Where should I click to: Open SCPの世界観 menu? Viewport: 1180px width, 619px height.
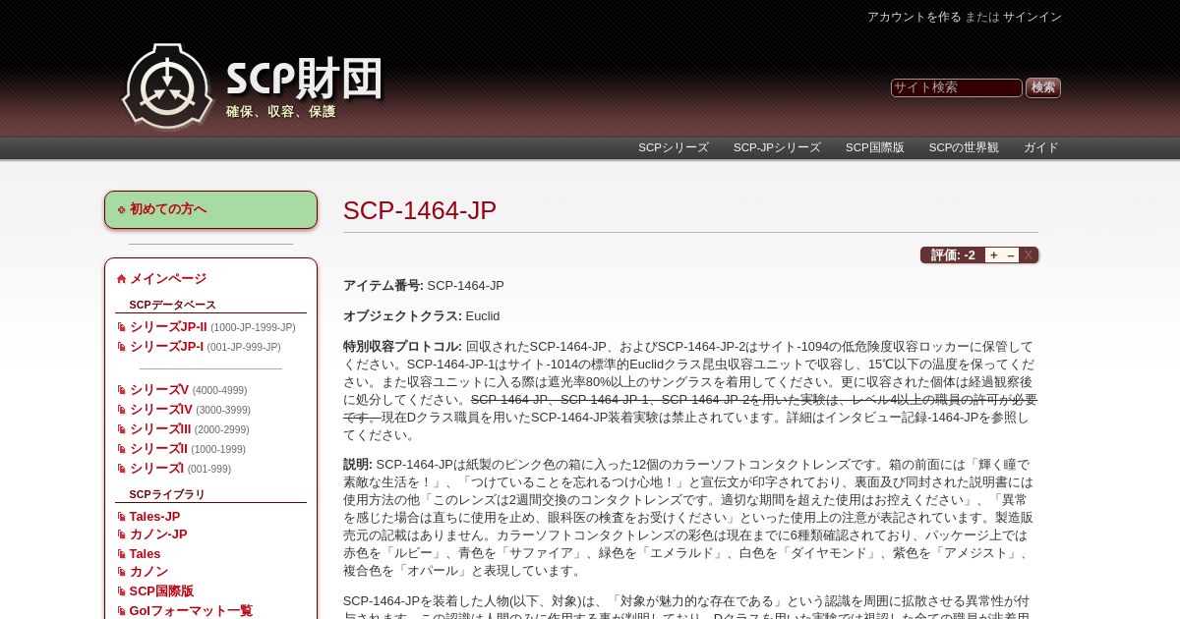(964, 147)
